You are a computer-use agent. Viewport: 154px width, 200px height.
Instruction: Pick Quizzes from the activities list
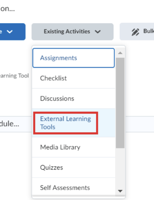[x=73, y=167]
